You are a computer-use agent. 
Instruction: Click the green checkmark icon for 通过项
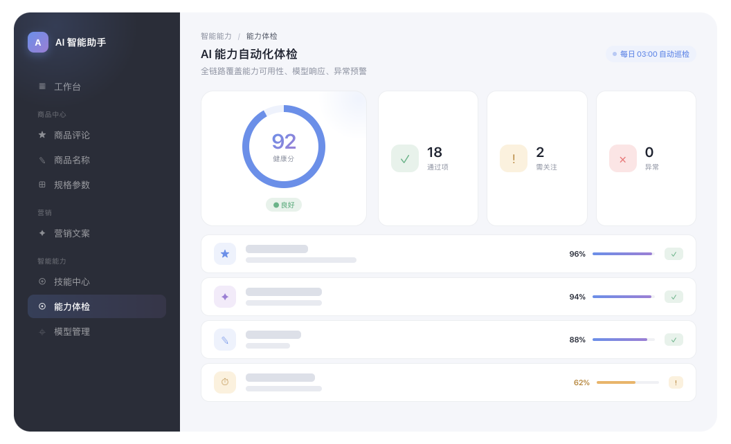pos(405,158)
